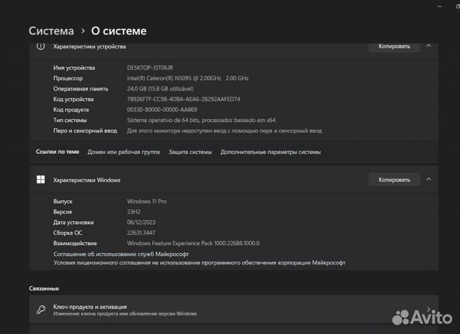Viewport: 460px width, 334px height.
Task: Copy the device specifications
Action: point(394,47)
